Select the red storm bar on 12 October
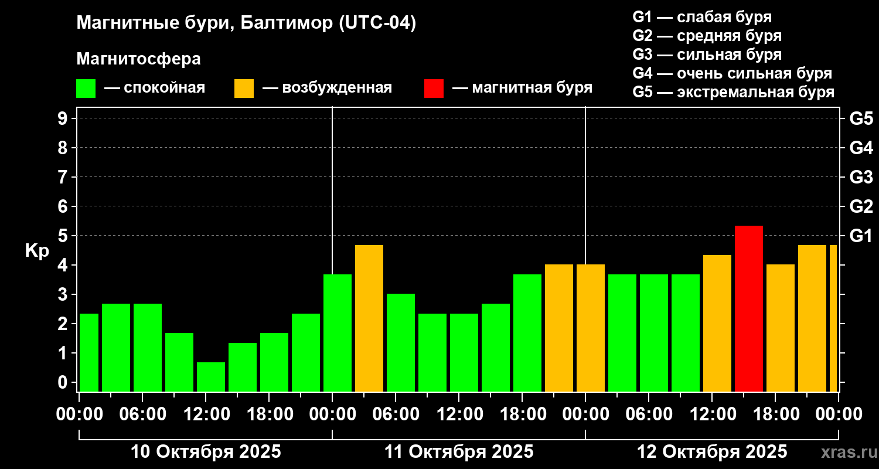 click(x=749, y=308)
